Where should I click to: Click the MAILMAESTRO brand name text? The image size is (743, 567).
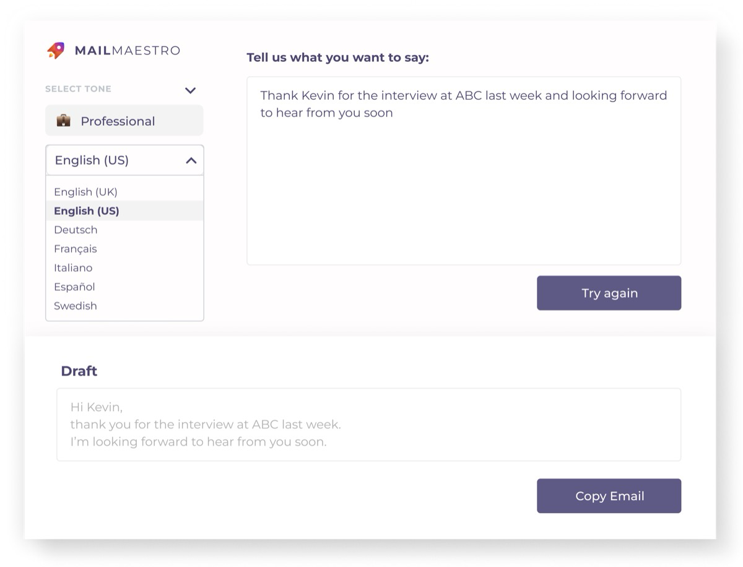tap(127, 51)
